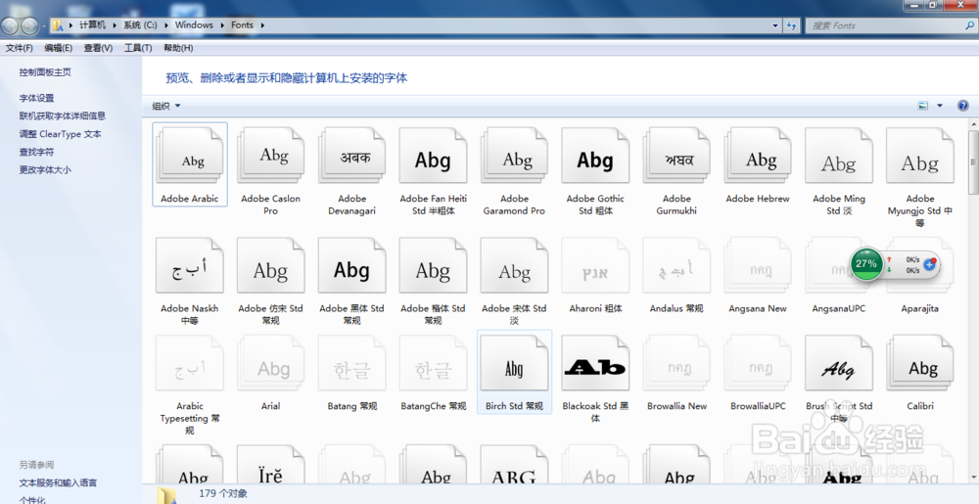The width and height of the screenshot is (979, 504).
Task: Select the Calibri font icon
Action: tap(920, 363)
